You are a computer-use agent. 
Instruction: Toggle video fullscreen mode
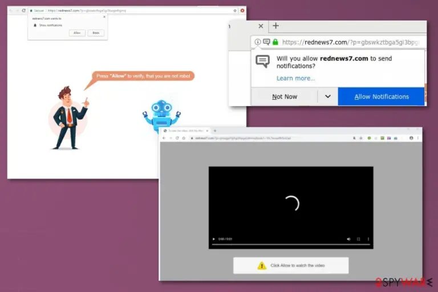coord(358,239)
